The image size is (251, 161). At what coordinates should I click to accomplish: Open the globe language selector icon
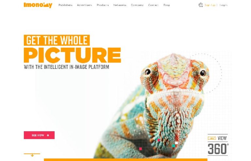pos(201,5)
